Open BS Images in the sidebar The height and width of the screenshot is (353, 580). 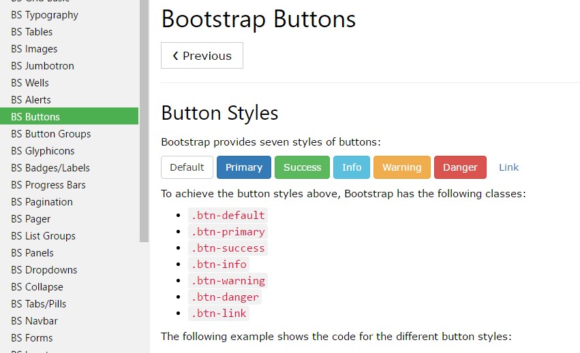coord(69,49)
